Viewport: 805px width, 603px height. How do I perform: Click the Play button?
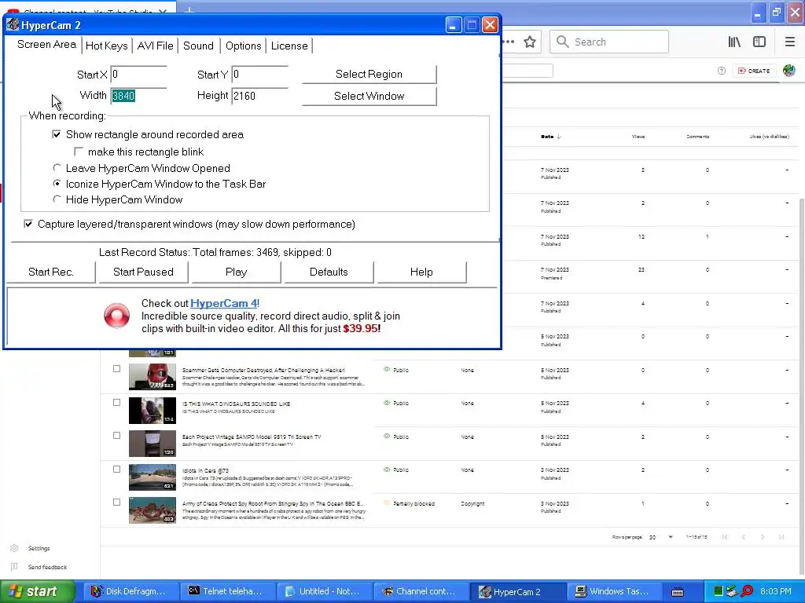click(236, 272)
